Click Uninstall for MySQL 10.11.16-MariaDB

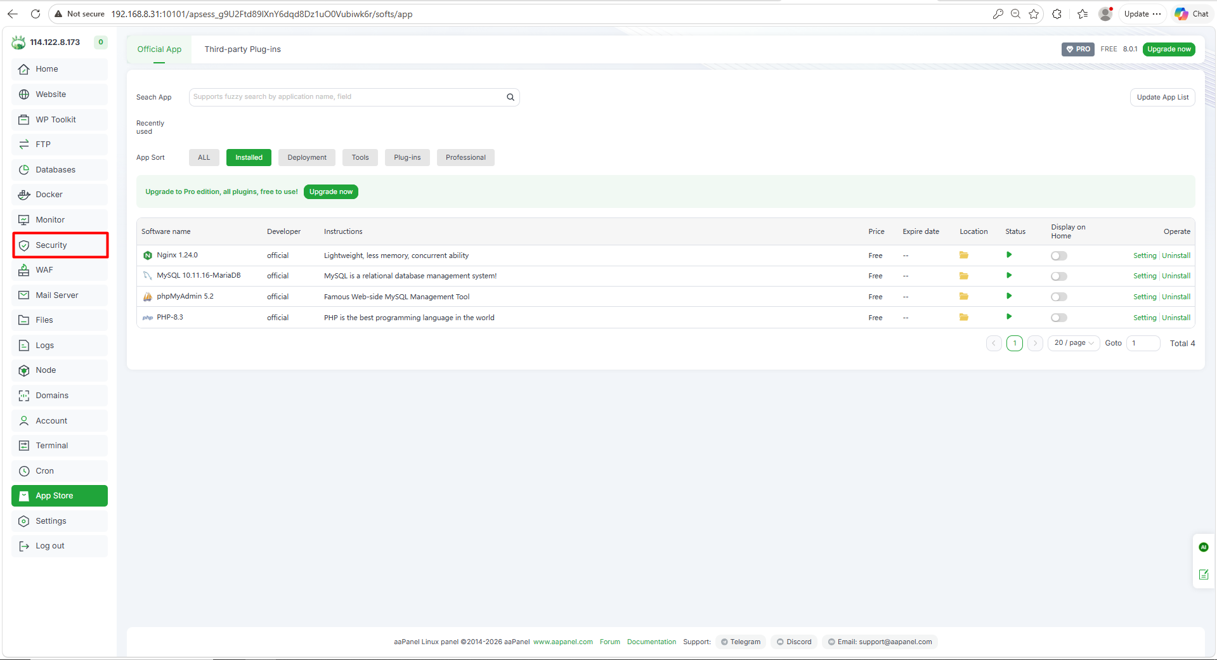pos(1176,276)
